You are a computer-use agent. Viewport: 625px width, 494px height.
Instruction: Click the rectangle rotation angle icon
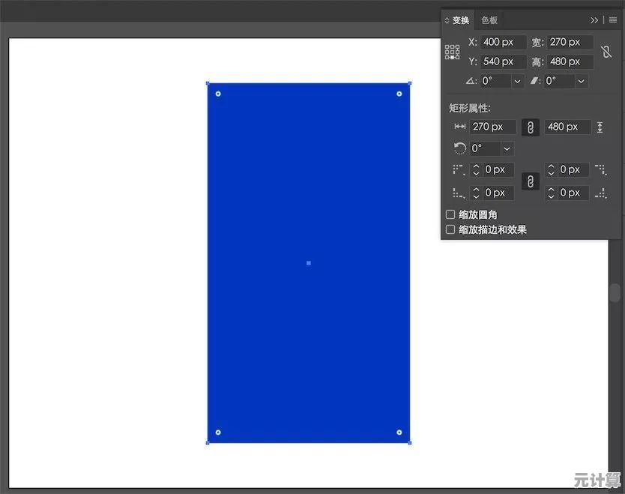[460, 148]
